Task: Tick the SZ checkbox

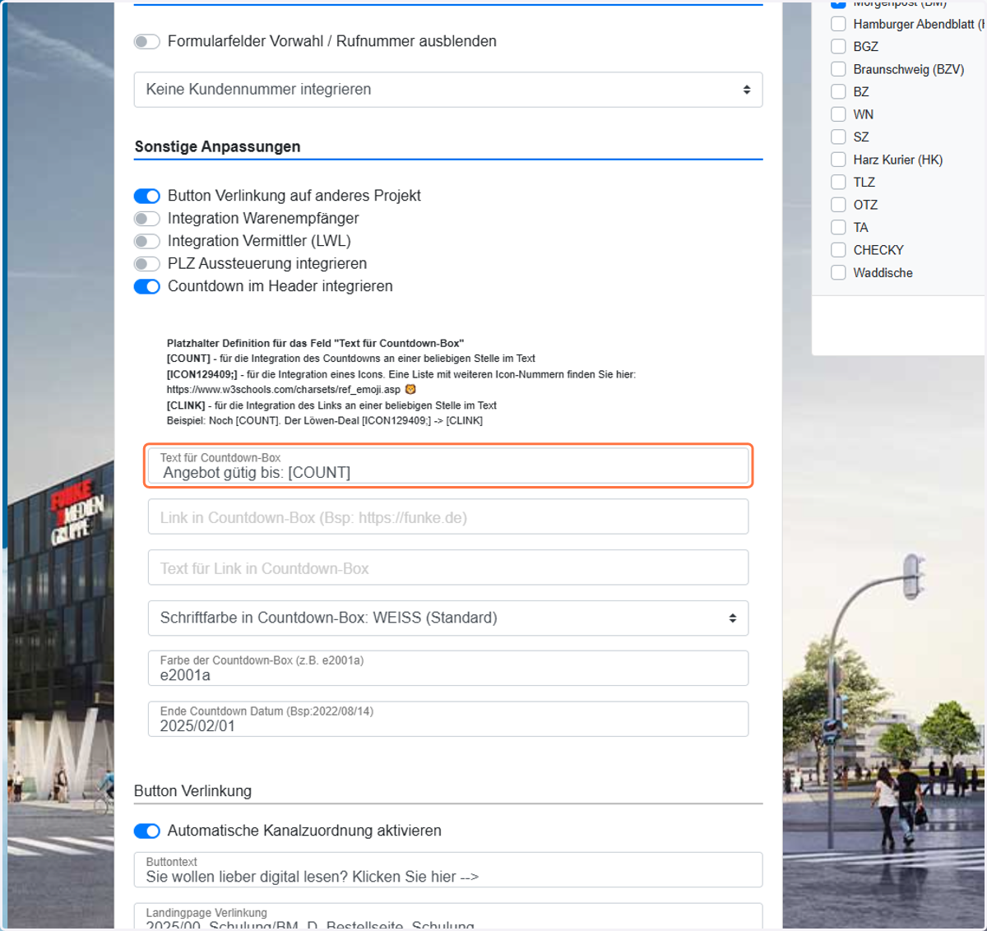Action: tap(838, 137)
